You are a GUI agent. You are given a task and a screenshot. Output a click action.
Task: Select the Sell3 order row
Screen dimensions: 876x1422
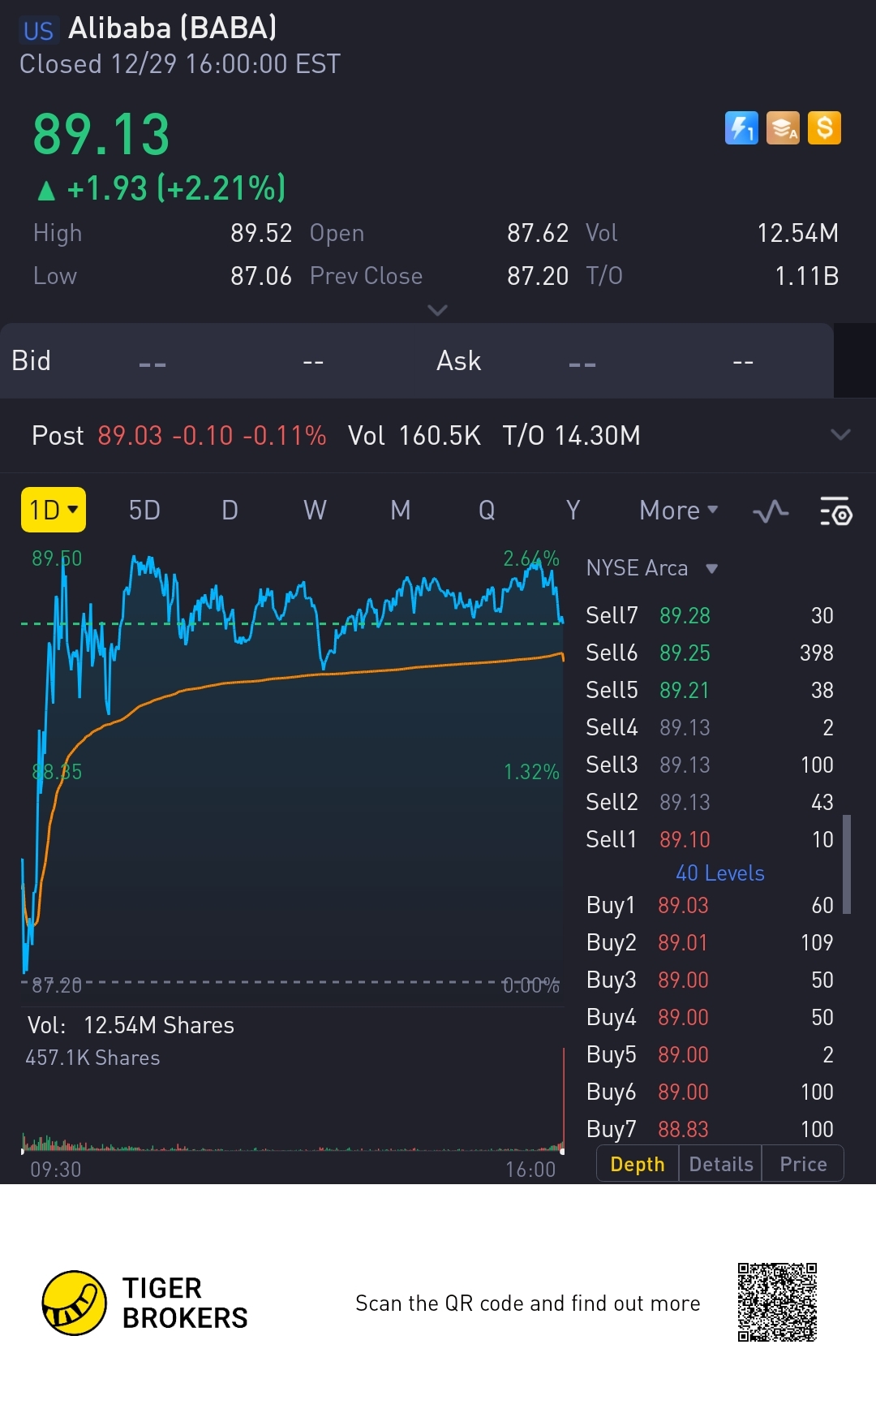[x=710, y=765]
